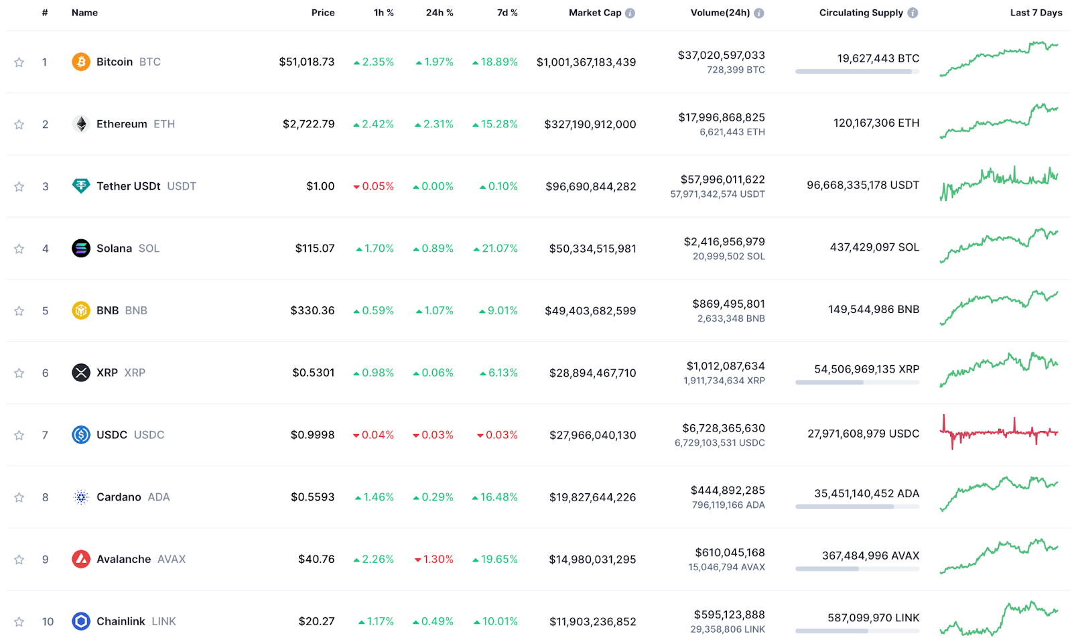This screenshot has width=1072, height=644.
Task: Toggle Avalanche's watchlist star
Action: tap(19, 560)
